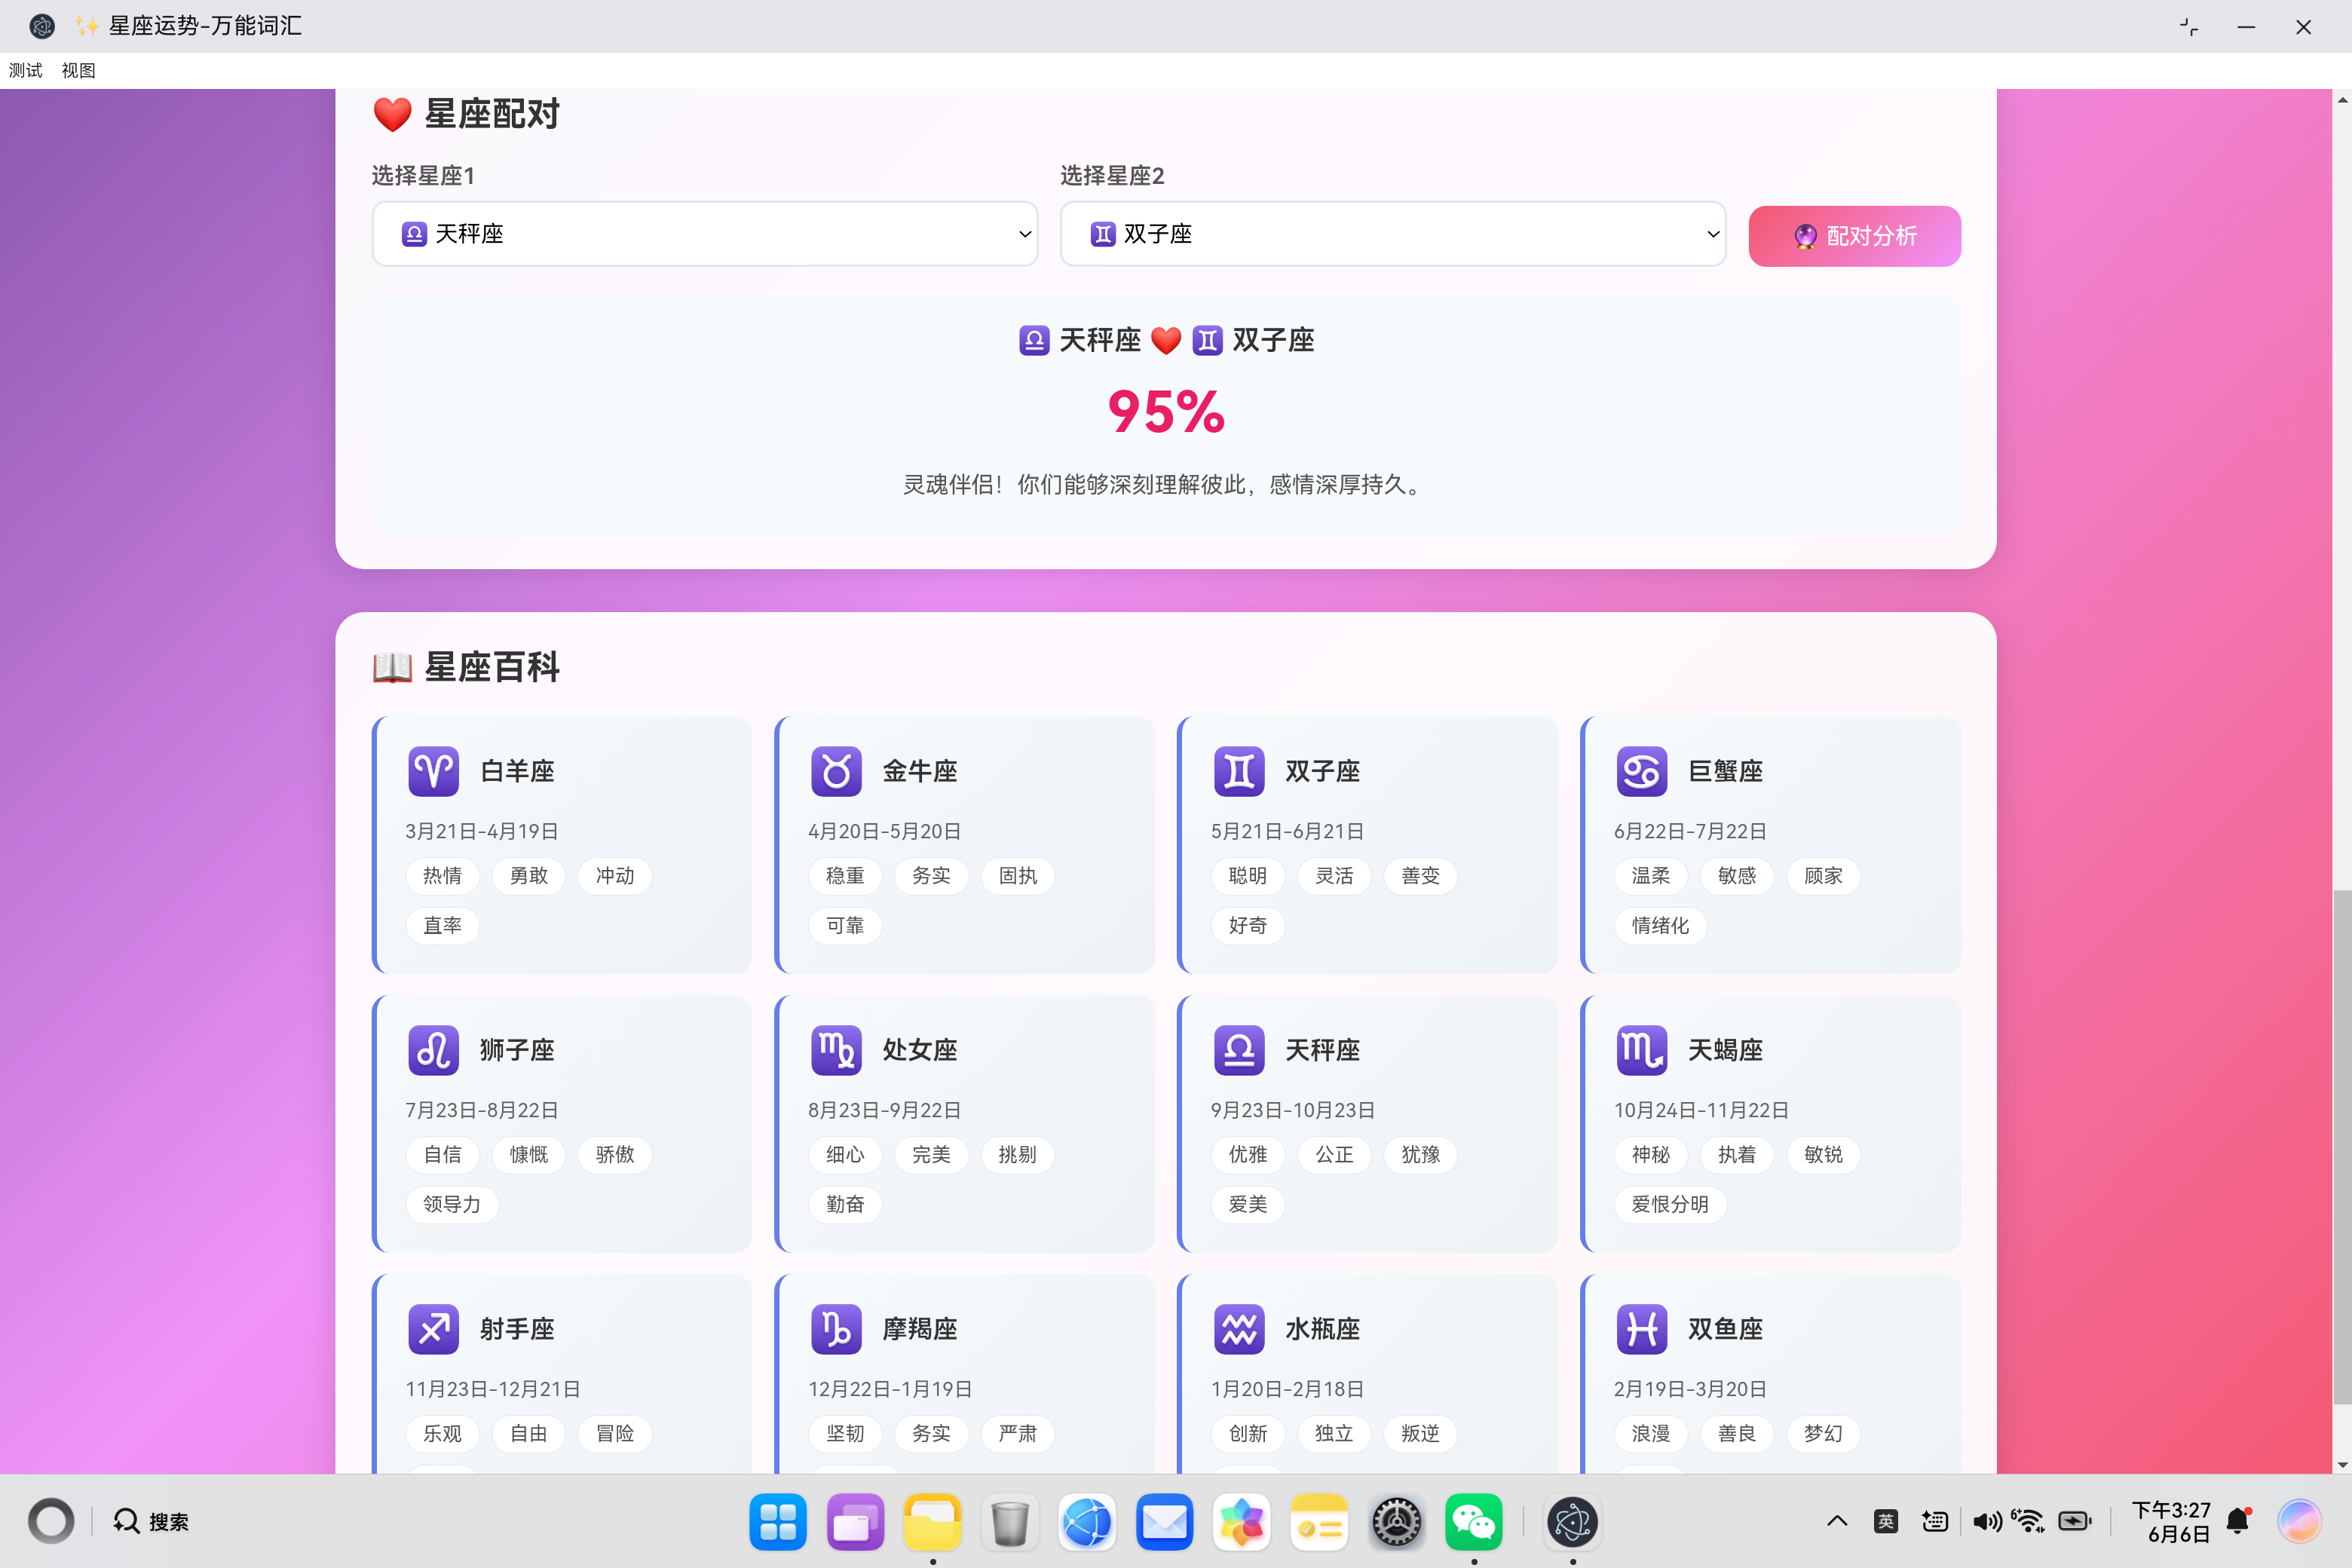The image size is (2352, 1568).
Task: Click the 配对分析 button
Action: click(x=1854, y=236)
